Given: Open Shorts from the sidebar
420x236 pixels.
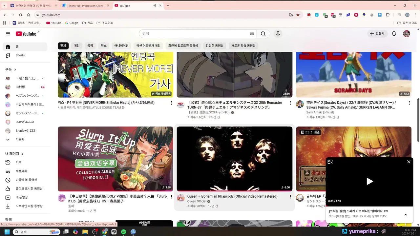Looking at the screenshot, I should (x=25, y=55).
